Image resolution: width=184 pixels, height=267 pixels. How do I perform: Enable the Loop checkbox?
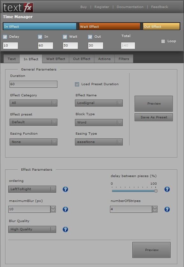[x=163, y=41]
